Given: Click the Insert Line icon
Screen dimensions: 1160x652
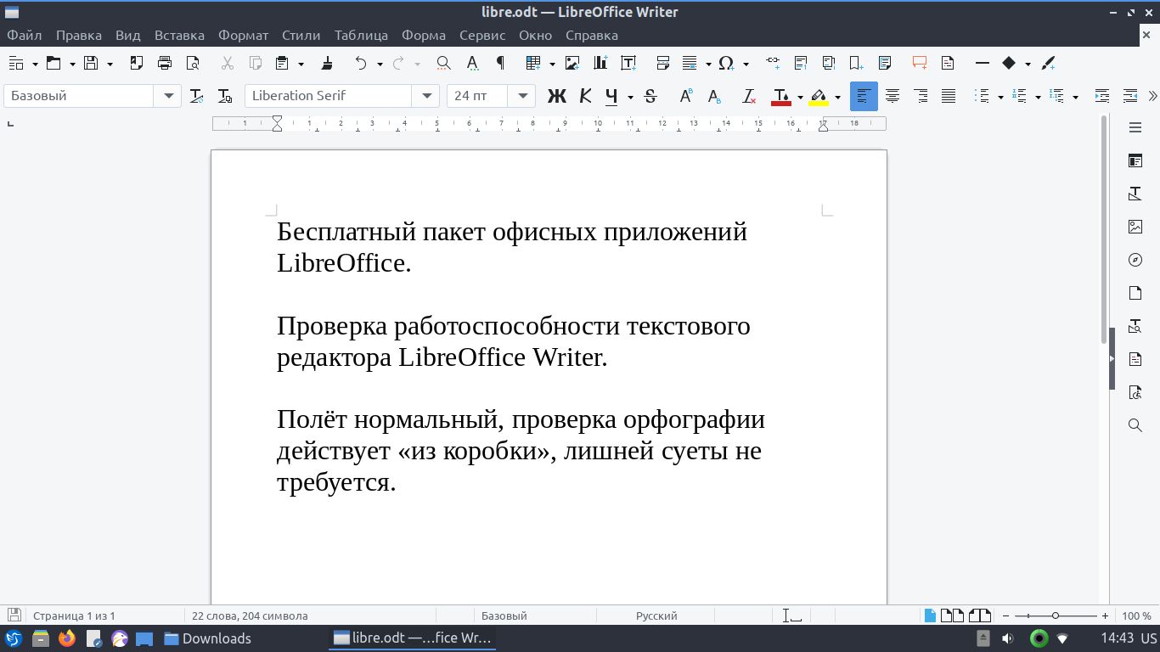Looking at the screenshot, I should pyautogui.click(x=983, y=63).
